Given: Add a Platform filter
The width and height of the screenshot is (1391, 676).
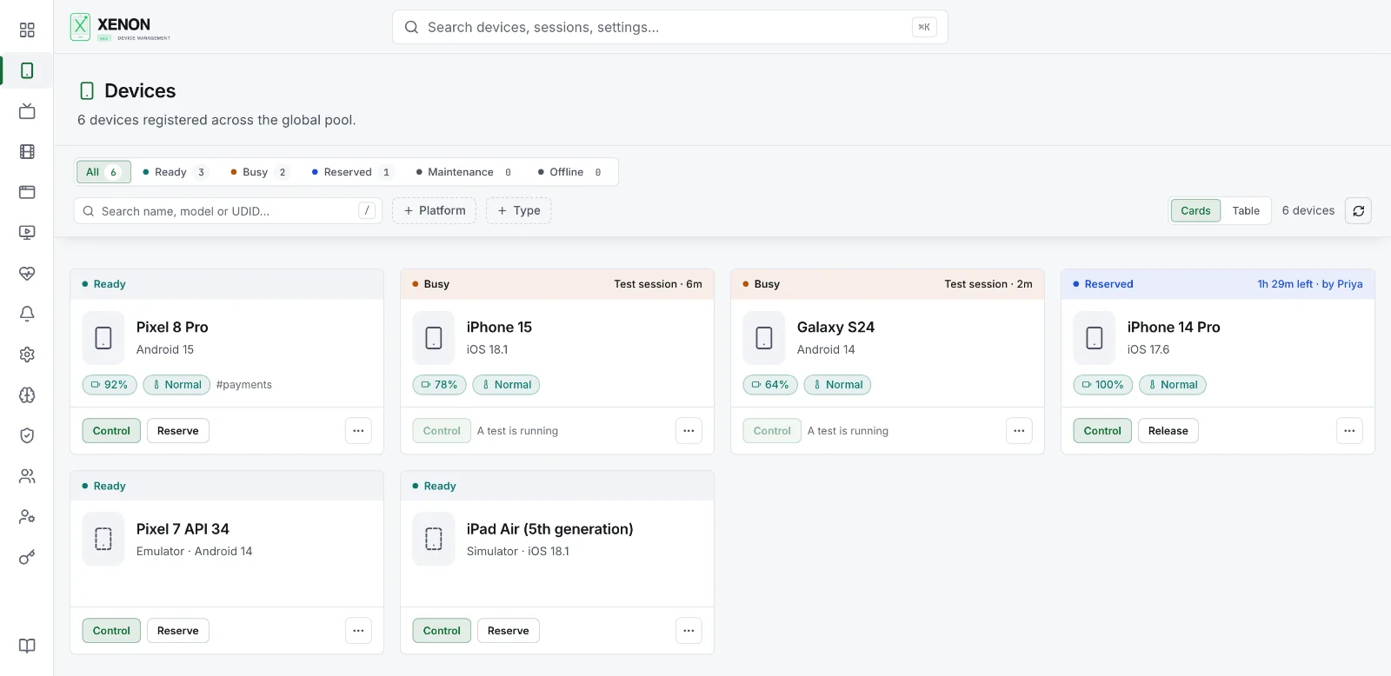Looking at the screenshot, I should point(434,211).
